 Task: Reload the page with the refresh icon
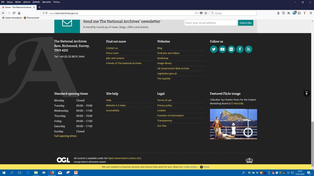tap(14, 13)
